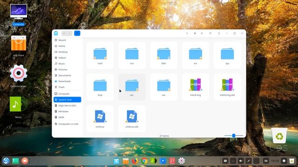Open Windows drive in the sidebar
298x167 pixels.
(67, 111)
